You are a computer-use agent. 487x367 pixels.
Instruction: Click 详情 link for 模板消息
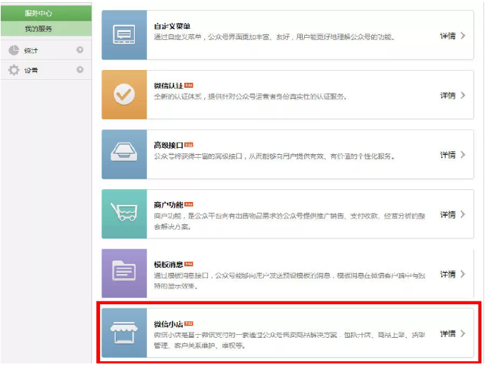coord(448,274)
